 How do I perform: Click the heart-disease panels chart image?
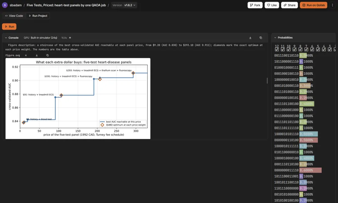tap(78, 99)
